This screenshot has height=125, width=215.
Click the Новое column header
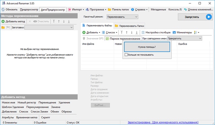(x=118, y=44)
